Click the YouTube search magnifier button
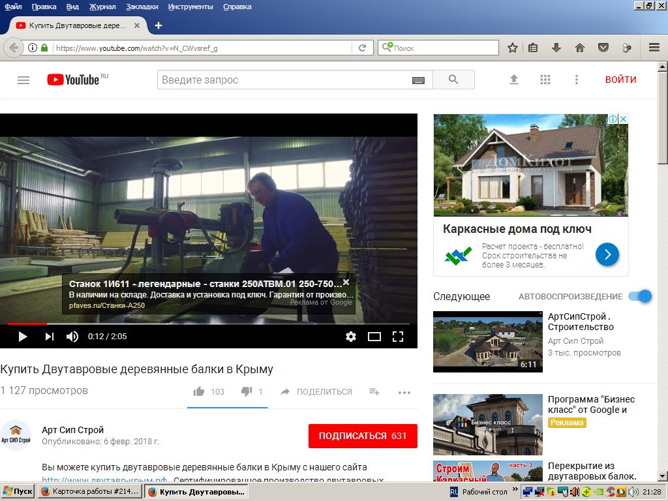Image resolution: width=668 pixels, height=501 pixels. [453, 80]
